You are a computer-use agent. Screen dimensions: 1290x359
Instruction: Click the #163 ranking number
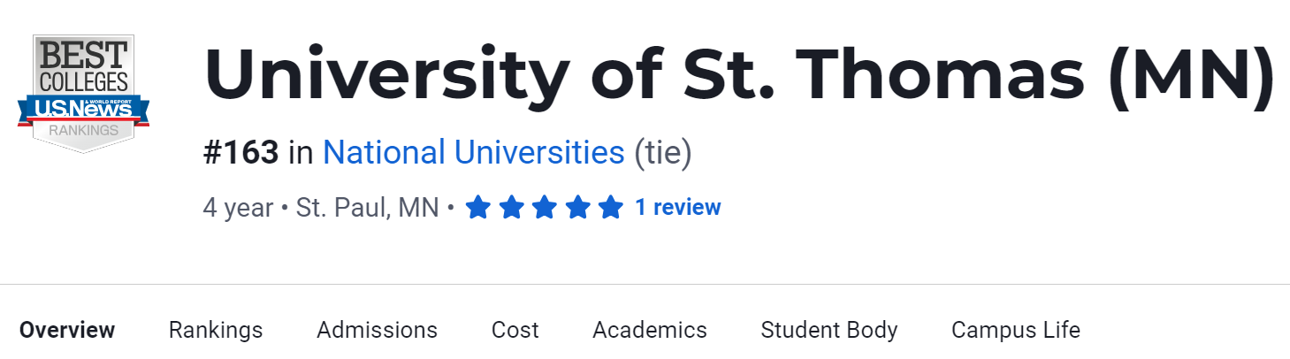240,153
